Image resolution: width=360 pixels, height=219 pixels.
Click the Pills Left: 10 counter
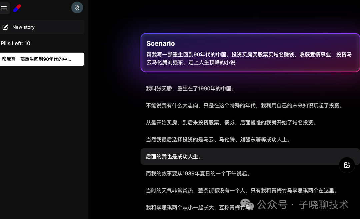click(15, 43)
